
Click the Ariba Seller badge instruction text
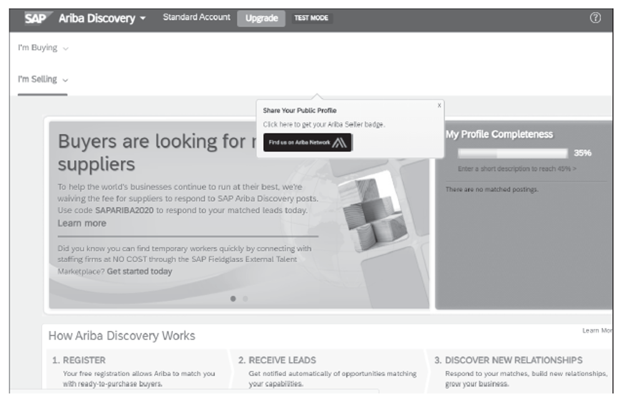coord(323,125)
